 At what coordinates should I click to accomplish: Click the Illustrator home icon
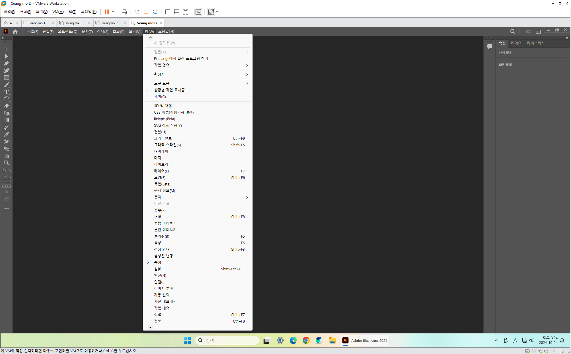[x=15, y=31]
